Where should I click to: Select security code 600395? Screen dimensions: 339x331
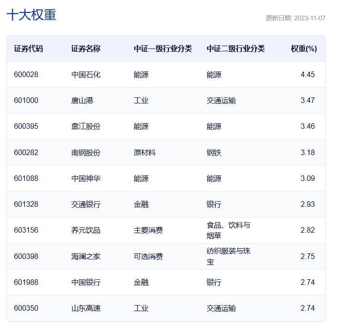pos(26,126)
